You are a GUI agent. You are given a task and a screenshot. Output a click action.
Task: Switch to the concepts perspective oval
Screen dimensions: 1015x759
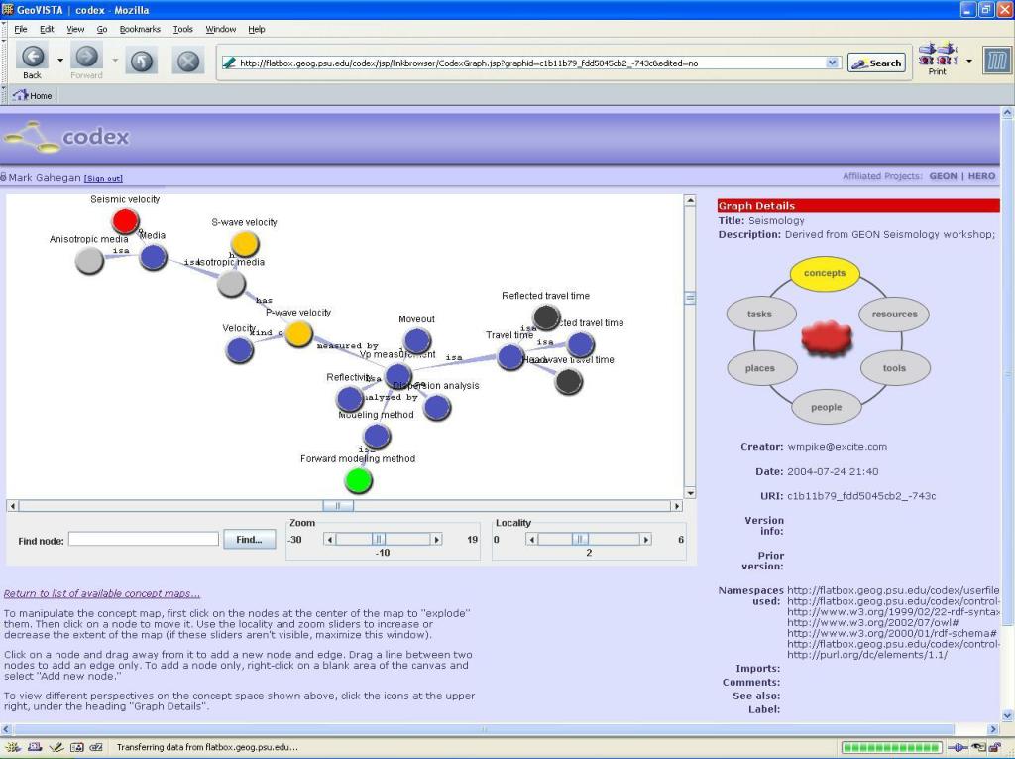[825, 273]
